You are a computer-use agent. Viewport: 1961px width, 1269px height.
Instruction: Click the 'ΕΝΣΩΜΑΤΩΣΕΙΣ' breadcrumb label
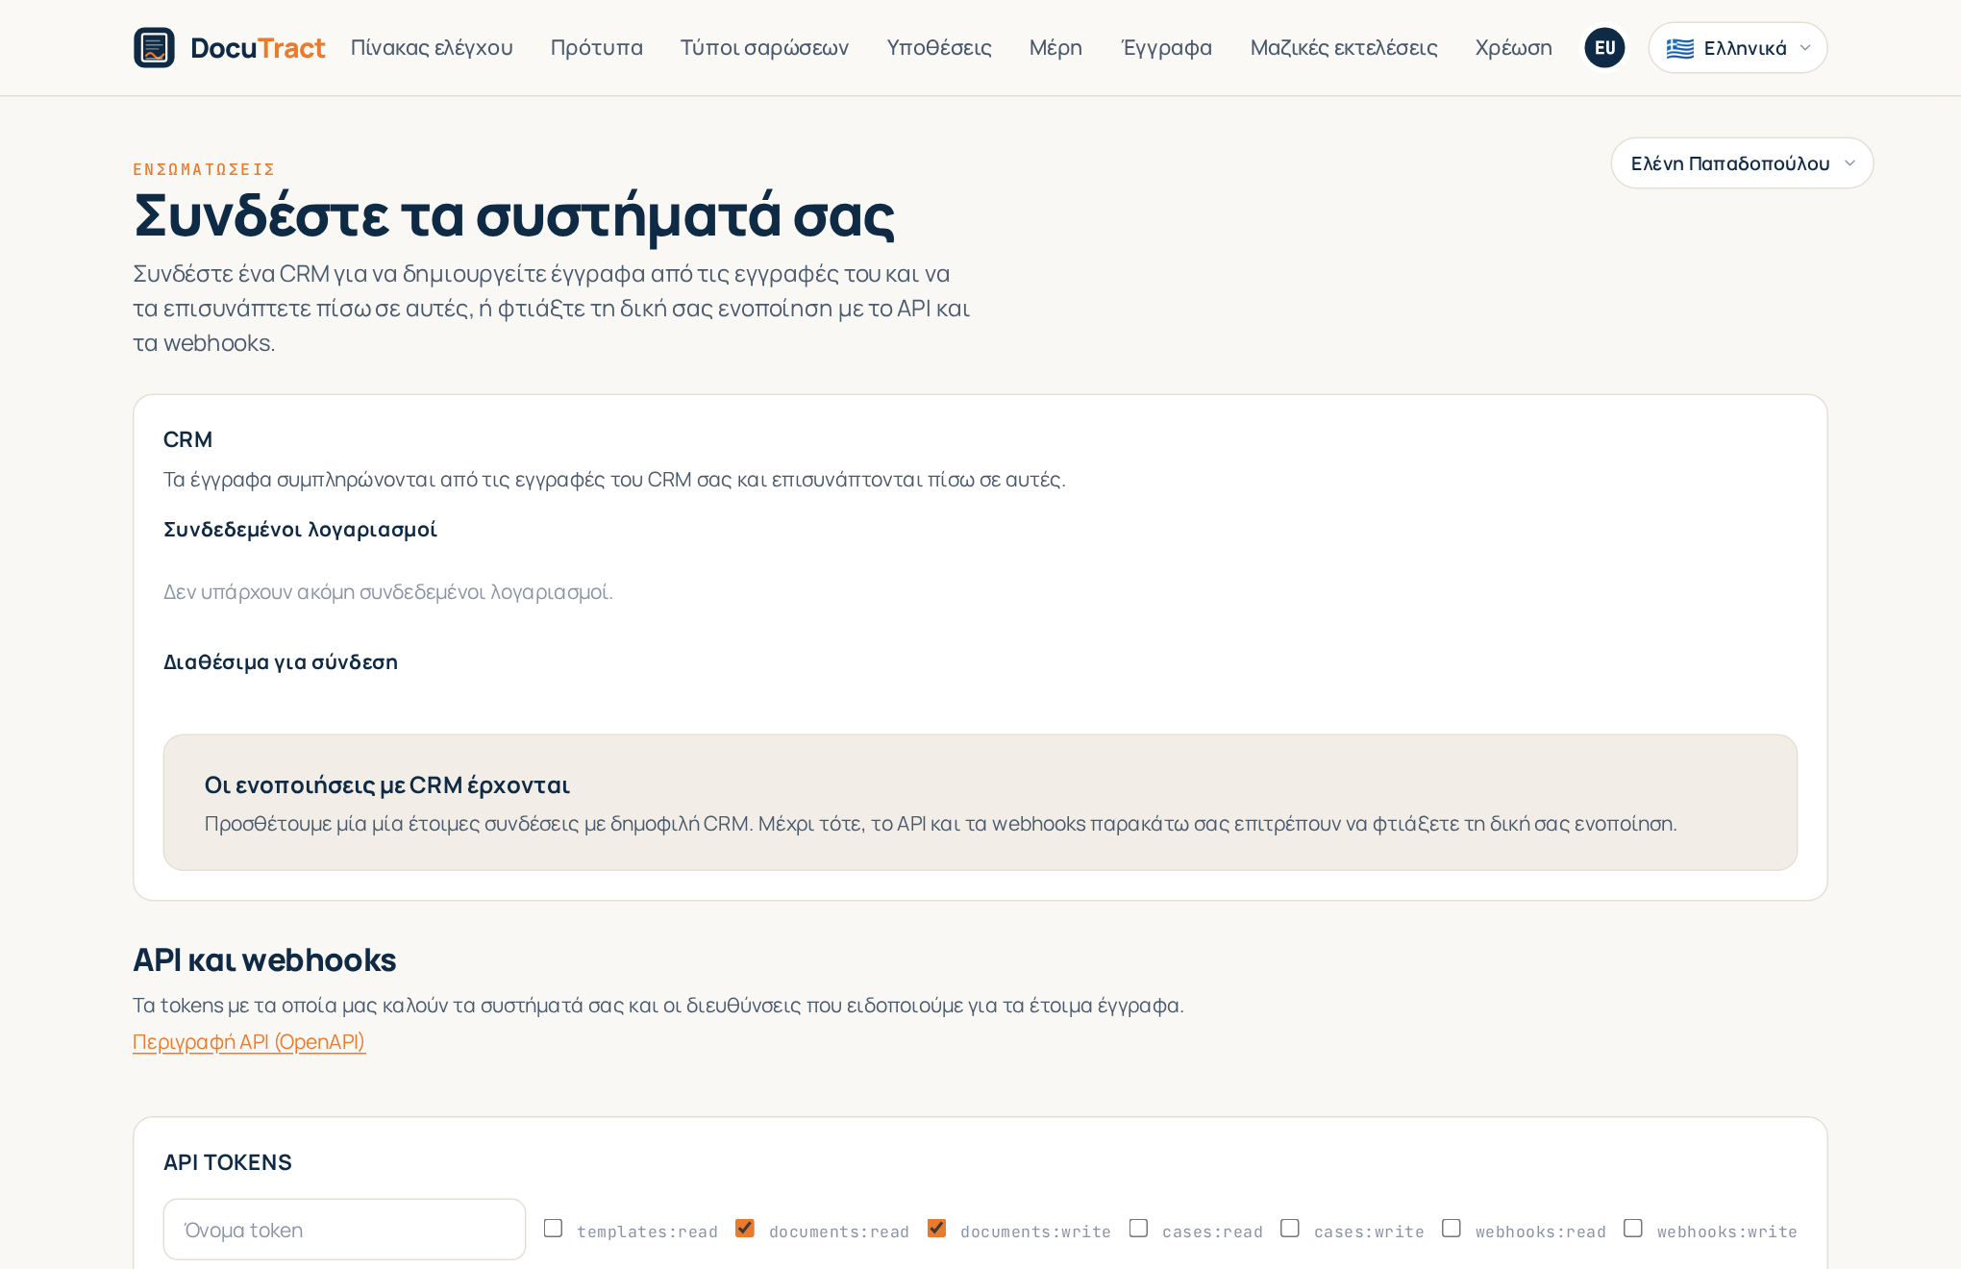pyautogui.click(x=204, y=169)
